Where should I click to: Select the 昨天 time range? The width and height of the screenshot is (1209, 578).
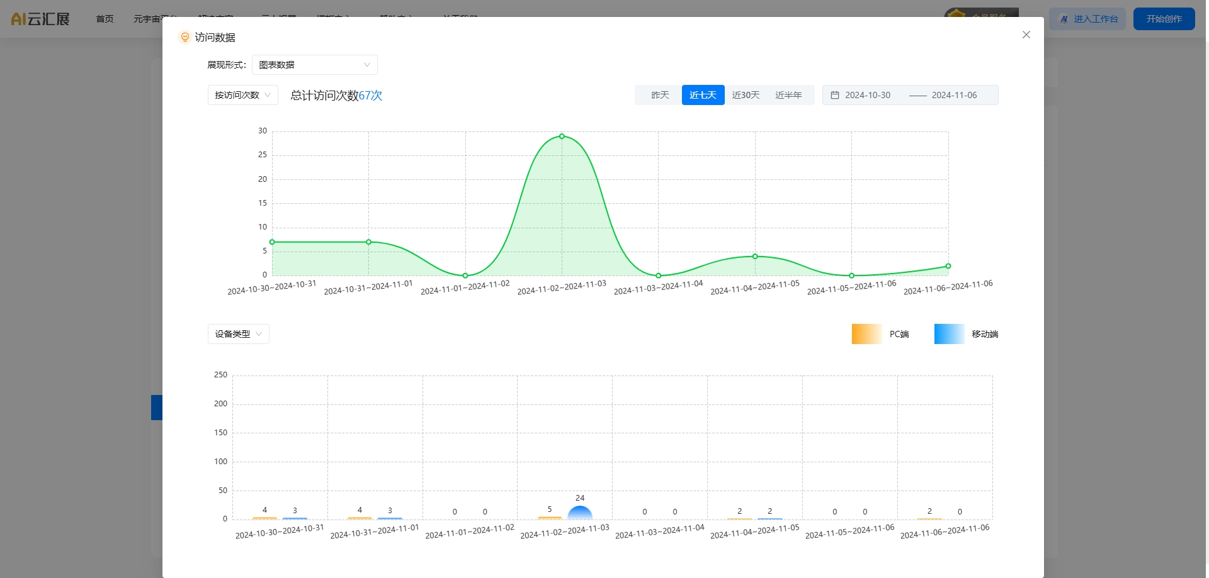659,95
